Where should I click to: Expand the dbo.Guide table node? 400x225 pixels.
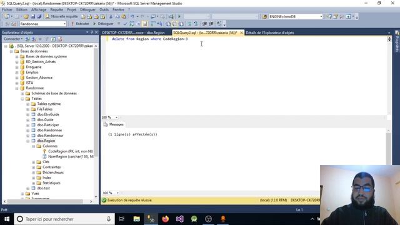[x=28, y=120]
